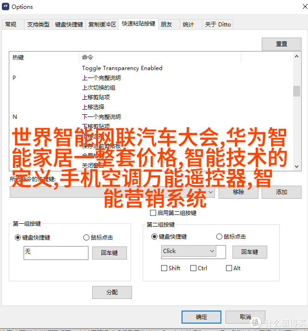Click 回车键 button in 第一组按键
Image resolution: width=308 pixels, height=331 pixels.
(109, 253)
